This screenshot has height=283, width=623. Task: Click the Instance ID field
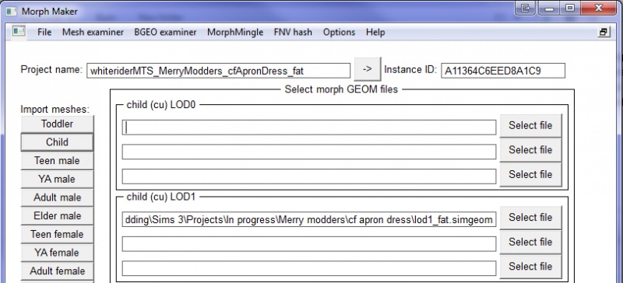(502, 71)
